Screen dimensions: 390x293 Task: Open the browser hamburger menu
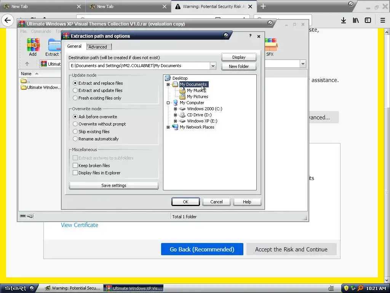[383, 20]
